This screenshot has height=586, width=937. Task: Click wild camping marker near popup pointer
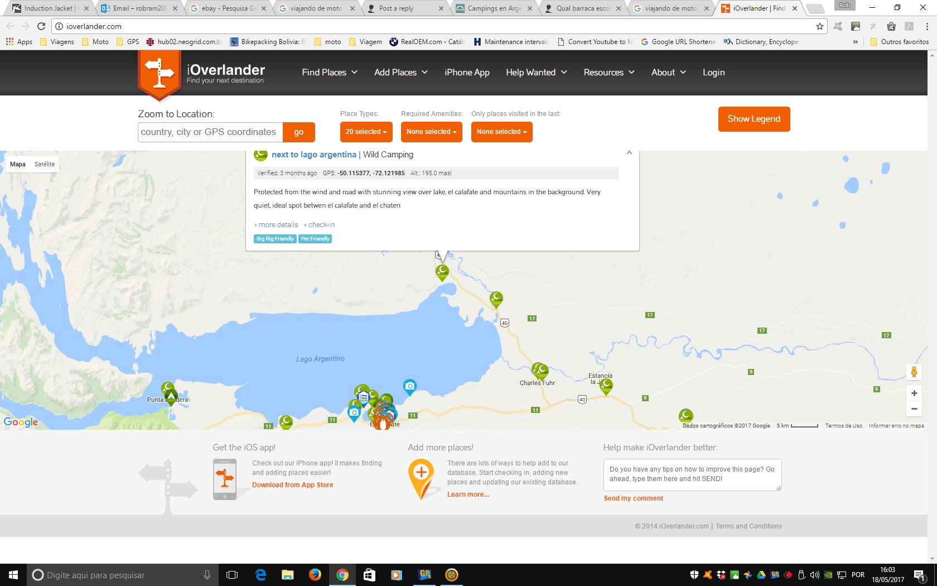[442, 272]
